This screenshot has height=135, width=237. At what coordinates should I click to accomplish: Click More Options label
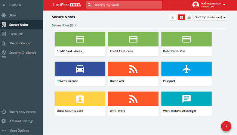coord(19,131)
